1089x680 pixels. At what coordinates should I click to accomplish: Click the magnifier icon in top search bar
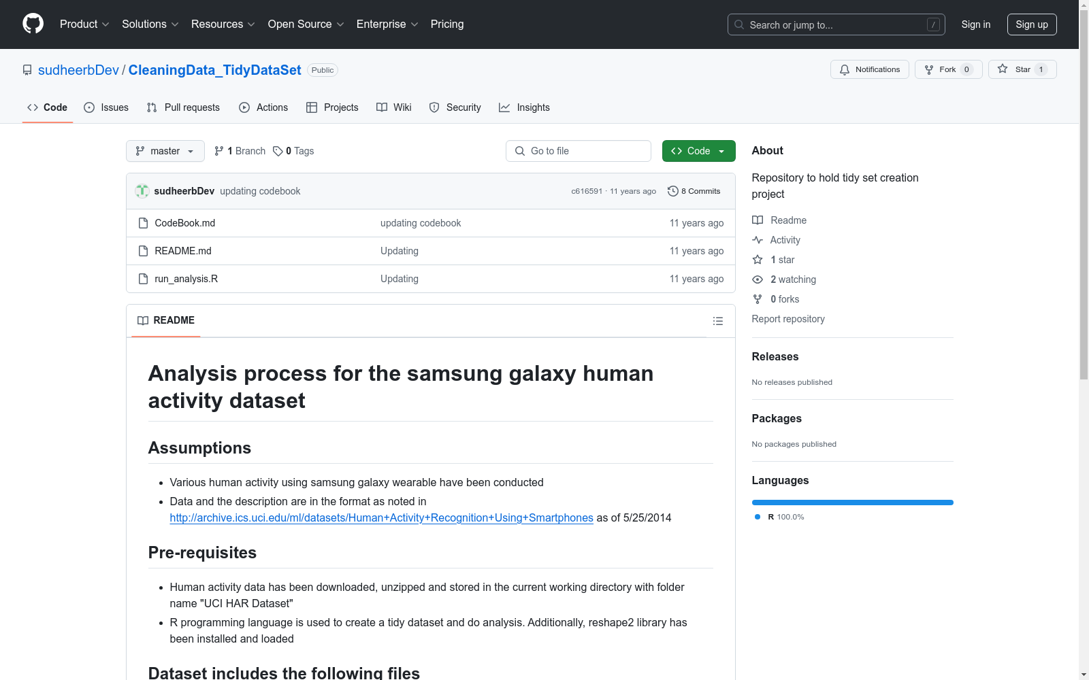click(739, 24)
